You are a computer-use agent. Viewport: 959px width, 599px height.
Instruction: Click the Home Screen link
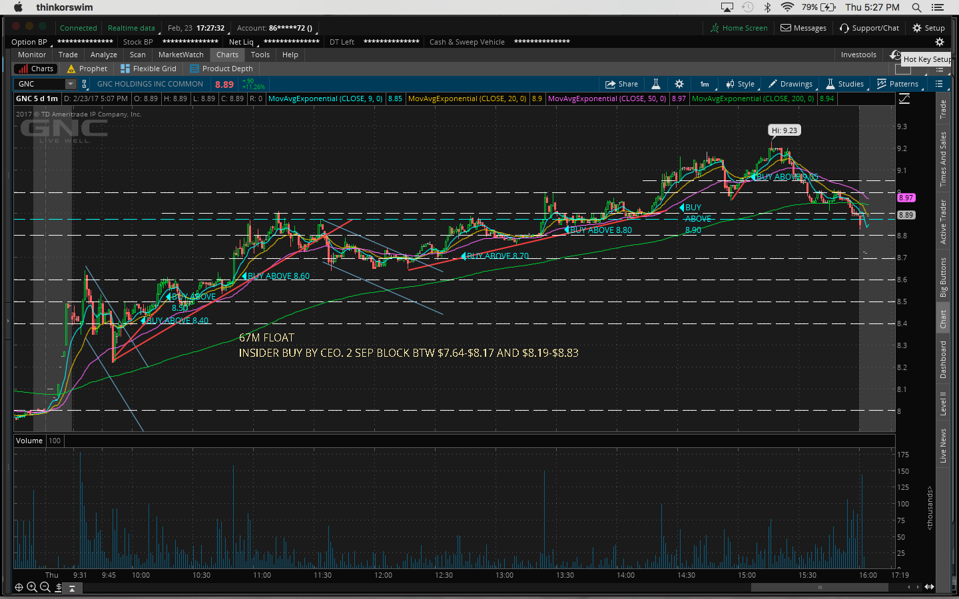click(739, 28)
